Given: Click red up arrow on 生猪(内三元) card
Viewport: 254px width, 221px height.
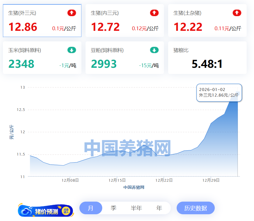Looking at the screenshot, I should point(154,13).
